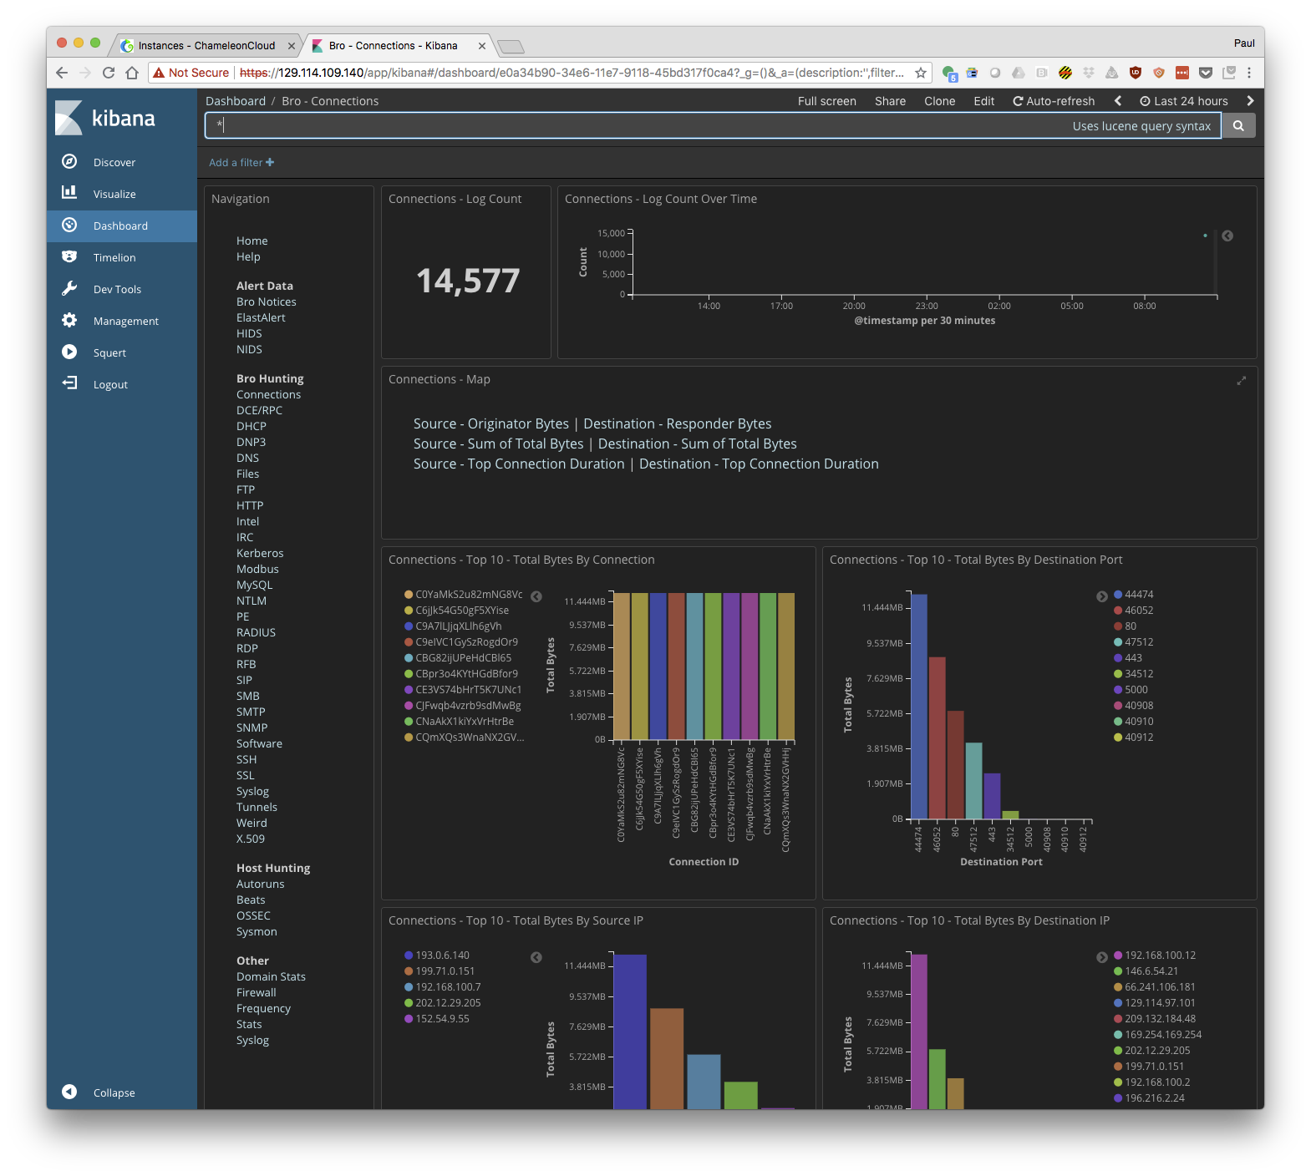Viewport: 1311px width, 1176px height.
Task: Click Clone in the top menu
Action: point(940,100)
